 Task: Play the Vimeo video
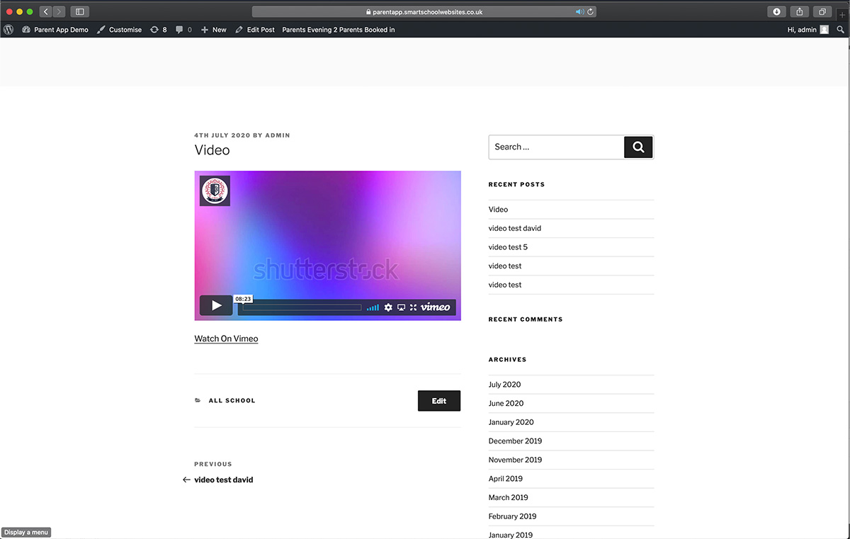[216, 306]
